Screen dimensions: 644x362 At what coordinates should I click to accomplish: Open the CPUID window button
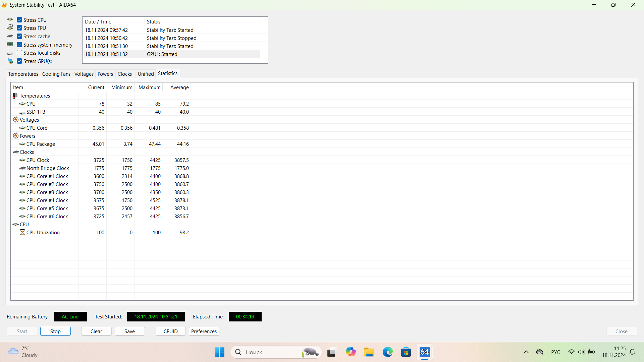coord(170,331)
